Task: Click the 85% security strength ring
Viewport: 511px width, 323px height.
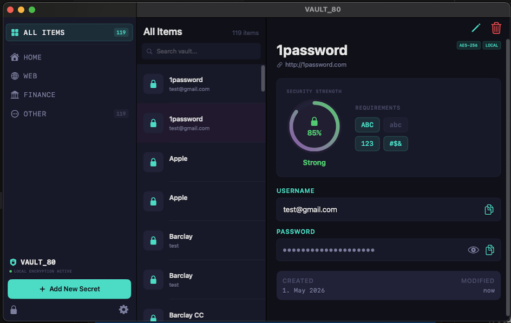Action: [x=314, y=127]
